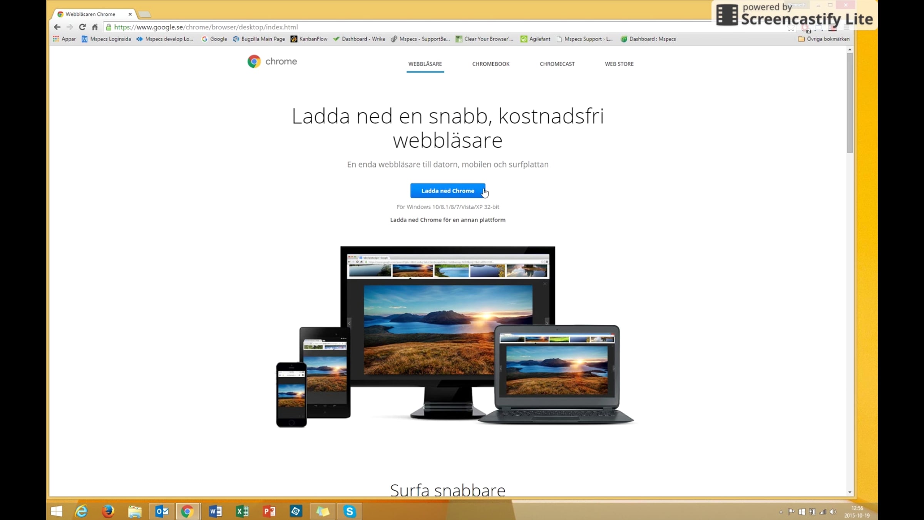Click the Chrome logo on the page
Screen dimensions: 924x520
point(272,61)
